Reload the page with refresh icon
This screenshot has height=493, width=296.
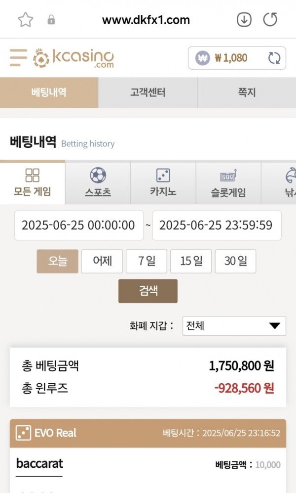click(x=270, y=20)
